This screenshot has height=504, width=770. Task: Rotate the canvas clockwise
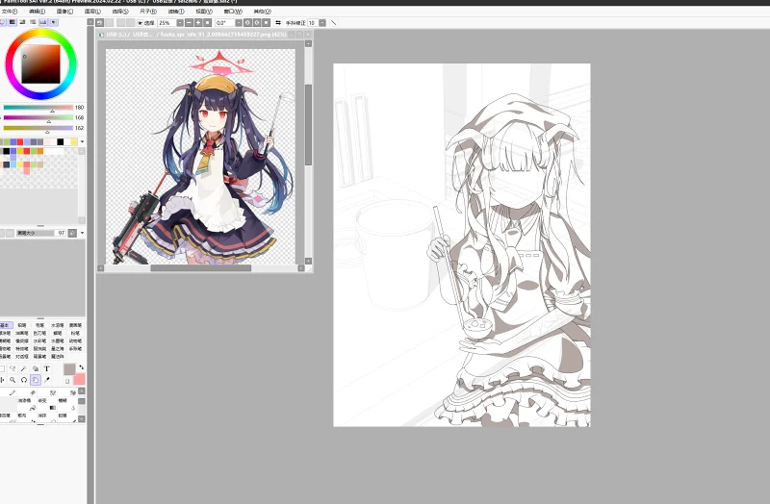(x=257, y=22)
